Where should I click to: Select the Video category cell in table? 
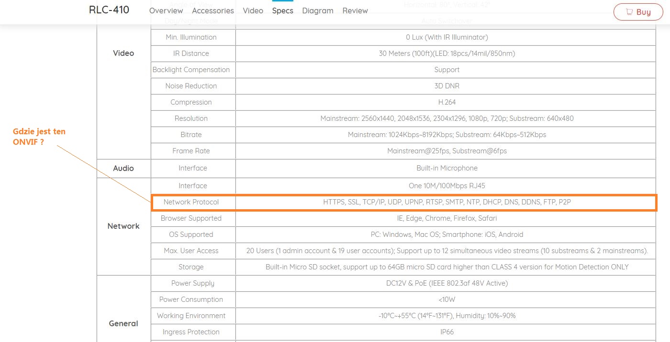coord(123,53)
